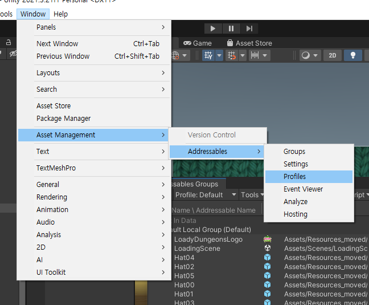The image size is (369, 305).
Task: Expand the 2D submenu
Action: coord(94,247)
